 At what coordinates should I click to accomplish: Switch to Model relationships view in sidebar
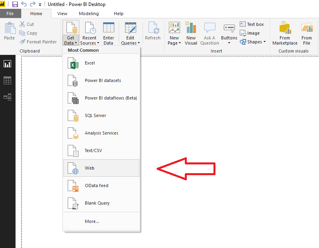coord(8,97)
